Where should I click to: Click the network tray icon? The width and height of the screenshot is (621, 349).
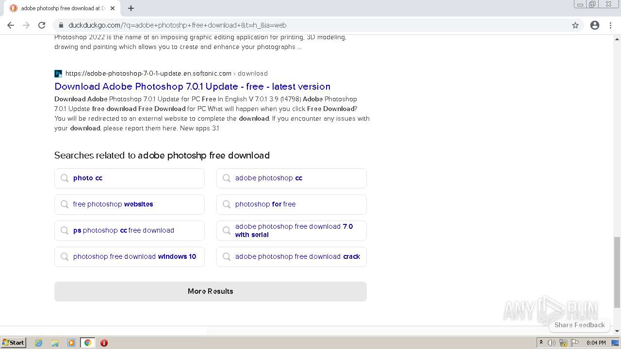[563, 343]
